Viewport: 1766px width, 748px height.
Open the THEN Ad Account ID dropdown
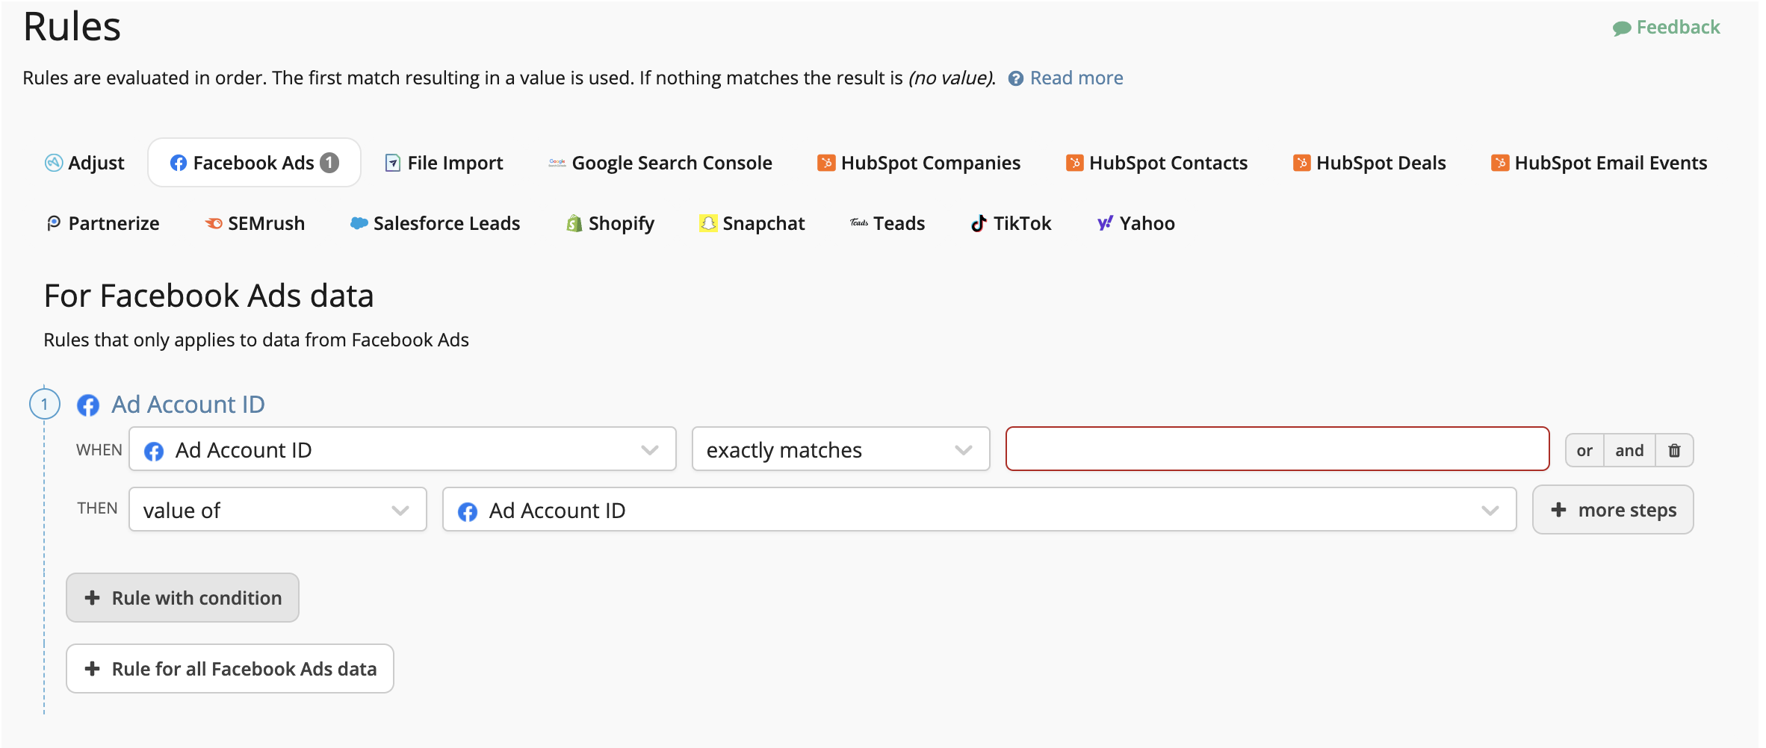(979, 510)
